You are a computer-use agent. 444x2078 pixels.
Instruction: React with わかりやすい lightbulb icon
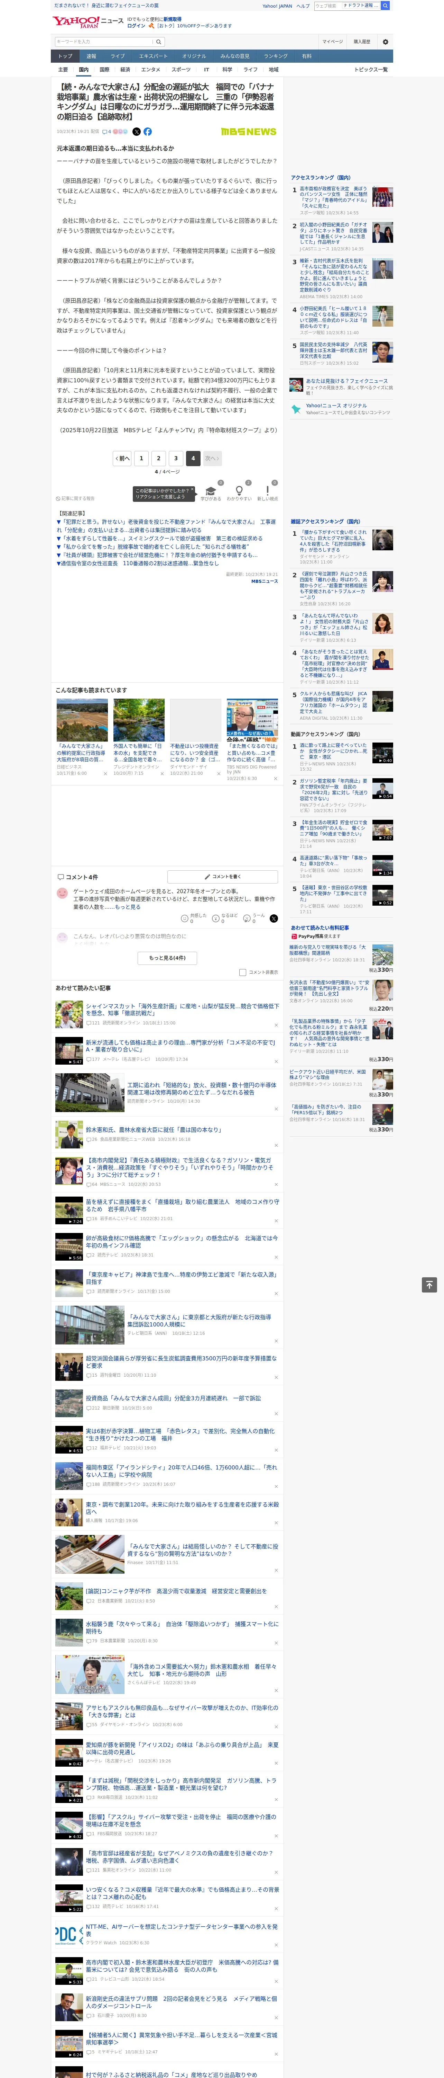click(x=239, y=490)
